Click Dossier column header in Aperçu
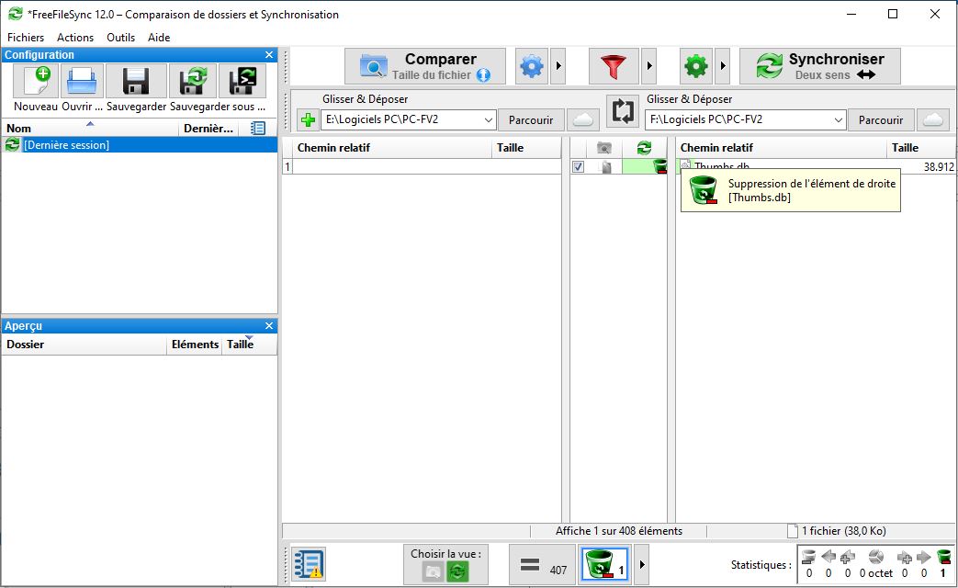958x588 pixels. (x=85, y=345)
